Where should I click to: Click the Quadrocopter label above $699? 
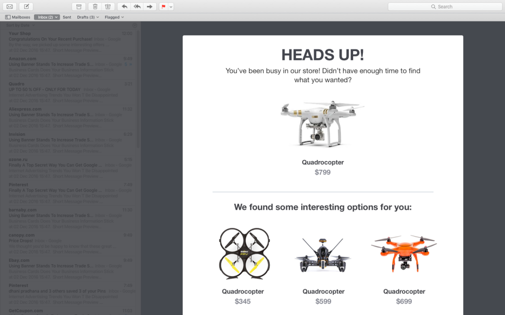[x=404, y=291]
